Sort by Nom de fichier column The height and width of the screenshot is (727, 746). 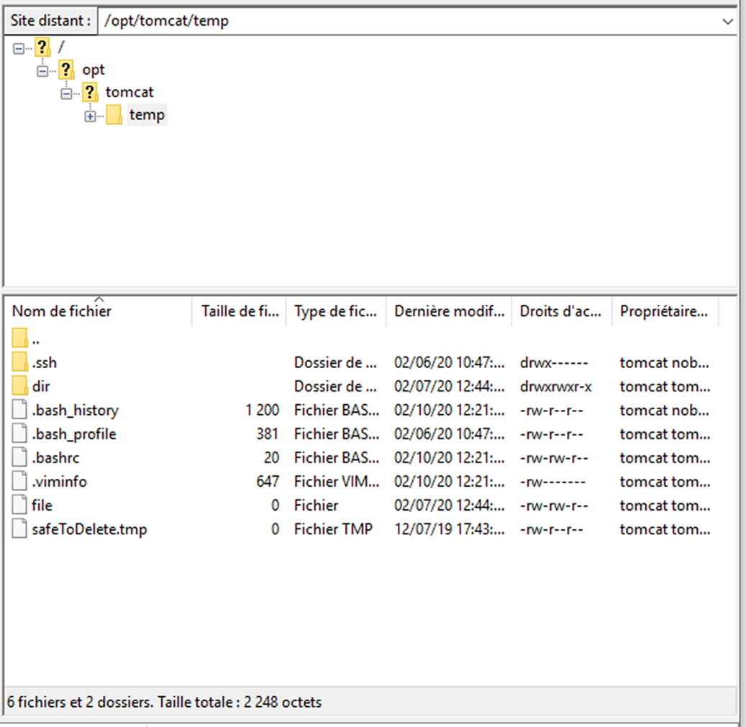[62, 311]
